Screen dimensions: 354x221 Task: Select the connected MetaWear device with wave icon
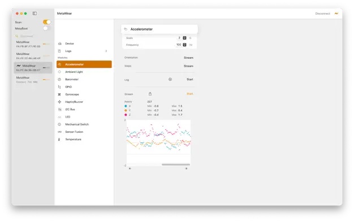33,68
